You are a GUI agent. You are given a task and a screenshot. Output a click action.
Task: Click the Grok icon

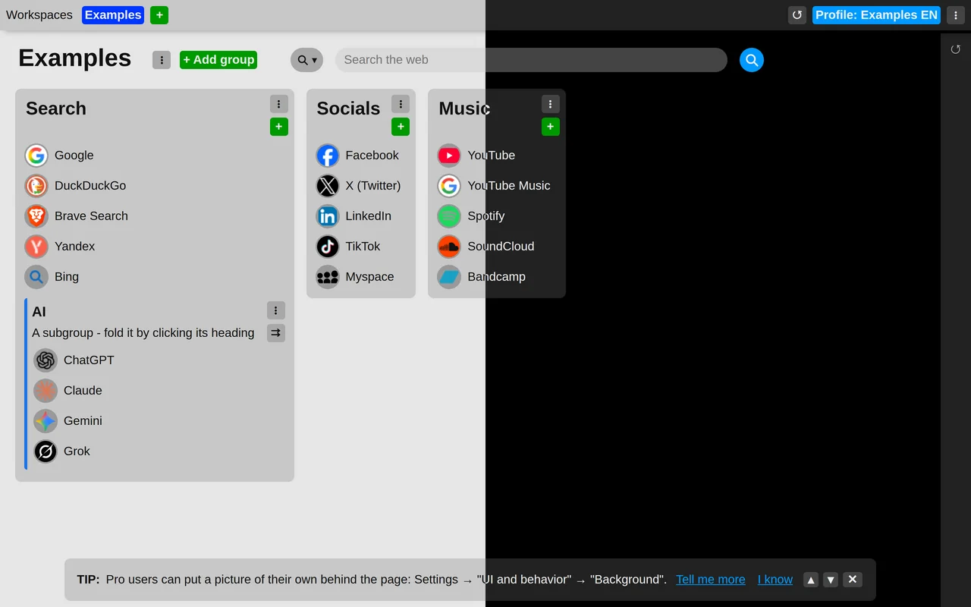46,451
